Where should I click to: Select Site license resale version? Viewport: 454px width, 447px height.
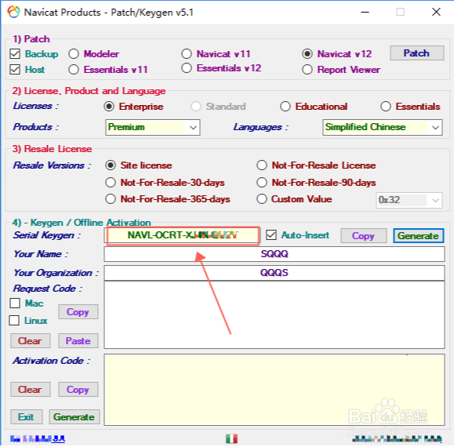111,165
